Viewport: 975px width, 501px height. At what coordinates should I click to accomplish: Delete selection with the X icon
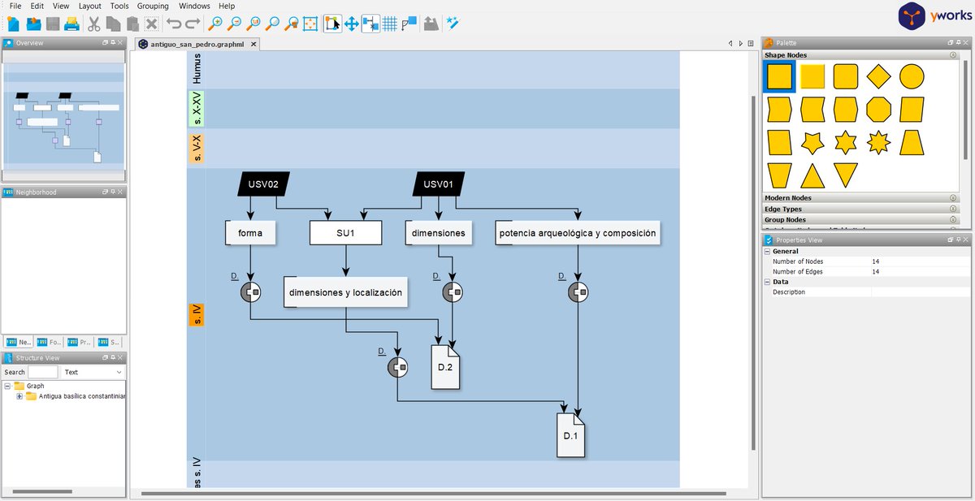click(x=151, y=24)
